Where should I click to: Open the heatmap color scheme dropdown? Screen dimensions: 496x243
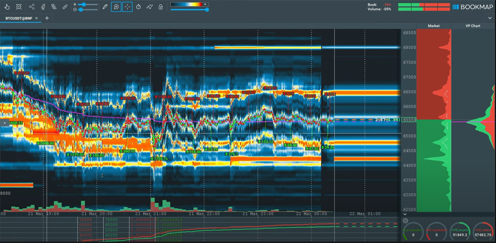pos(205,5)
